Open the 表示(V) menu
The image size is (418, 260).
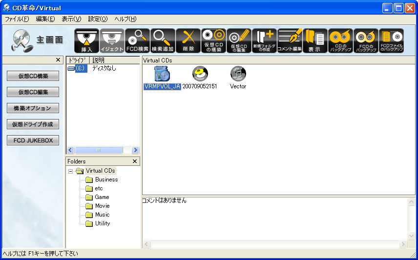71,19
